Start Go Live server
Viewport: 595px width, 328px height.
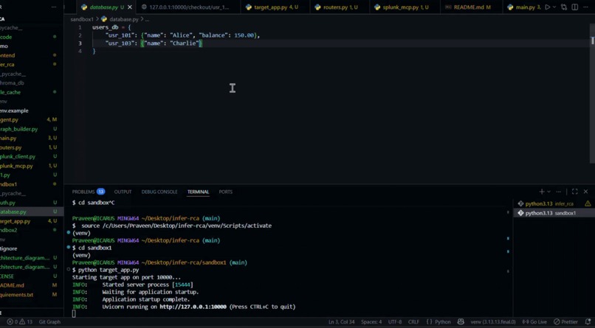pyautogui.click(x=534, y=321)
